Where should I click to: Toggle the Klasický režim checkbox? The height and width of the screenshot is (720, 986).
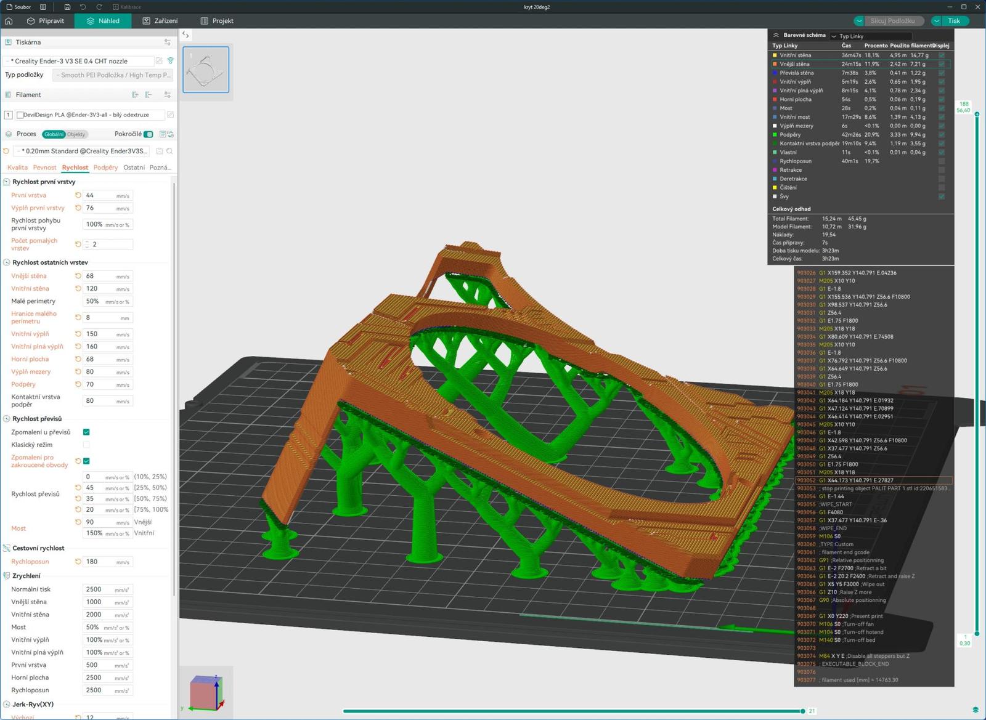(x=86, y=445)
